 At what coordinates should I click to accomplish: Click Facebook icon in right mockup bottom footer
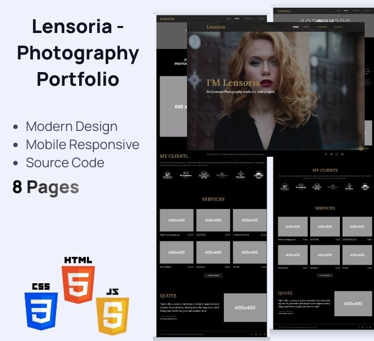click(359, 327)
